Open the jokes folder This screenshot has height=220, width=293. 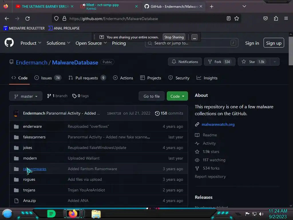(28, 148)
